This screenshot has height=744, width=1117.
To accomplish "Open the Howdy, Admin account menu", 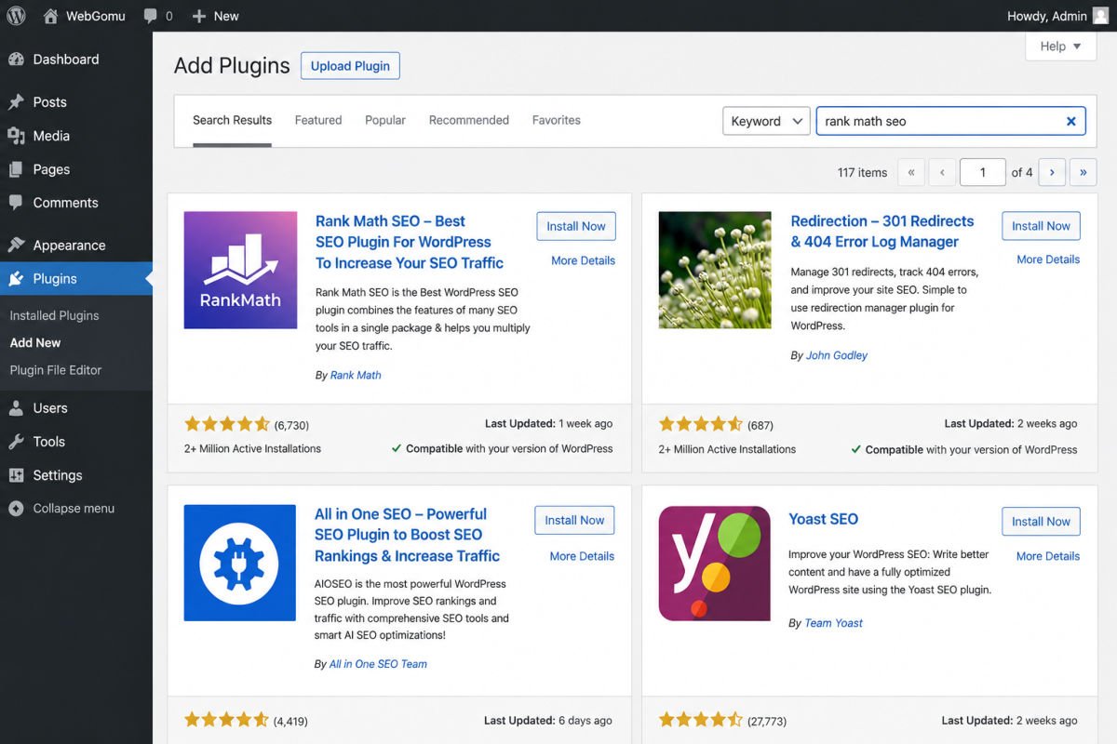I will pyautogui.click(x=1058, y=16).
